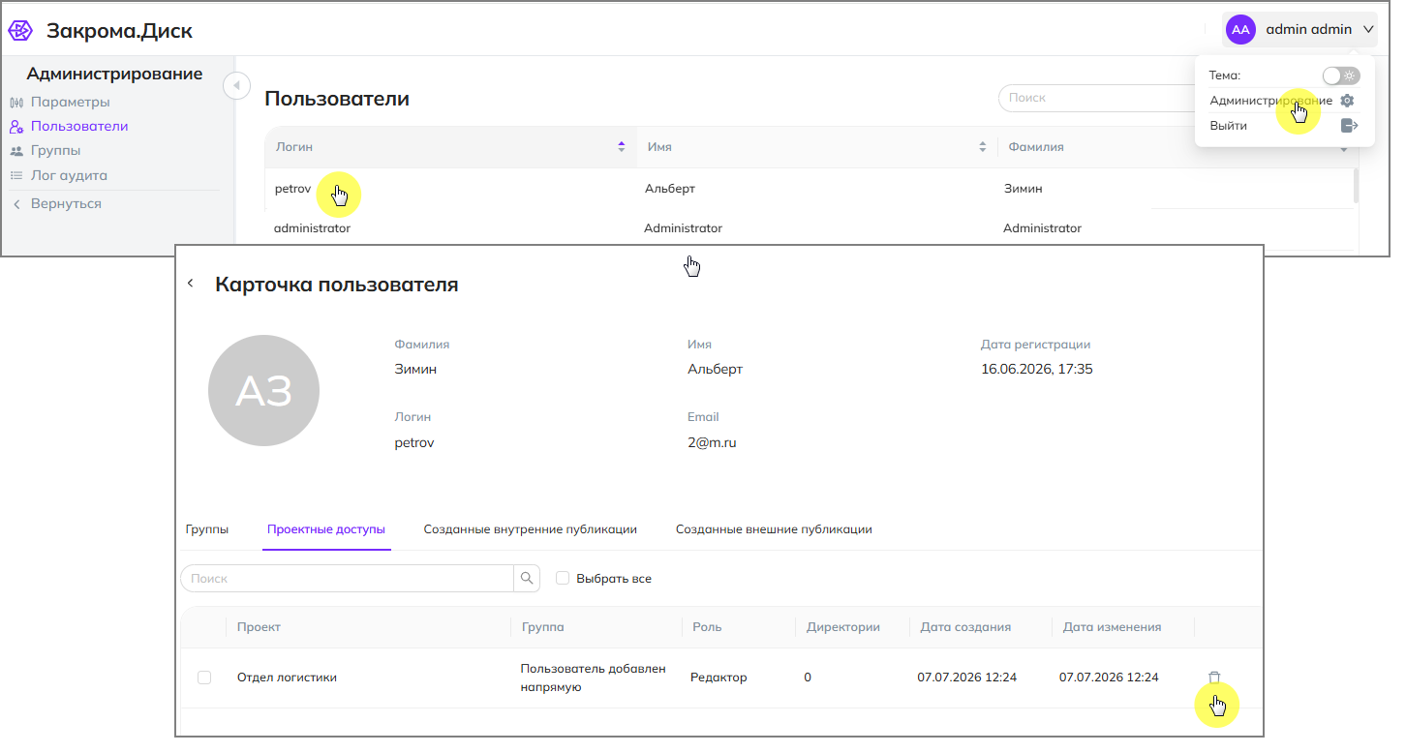This screenshot has width=1406, height=753.
Task: Switch to the Группы tab
Action: (207, 529)
